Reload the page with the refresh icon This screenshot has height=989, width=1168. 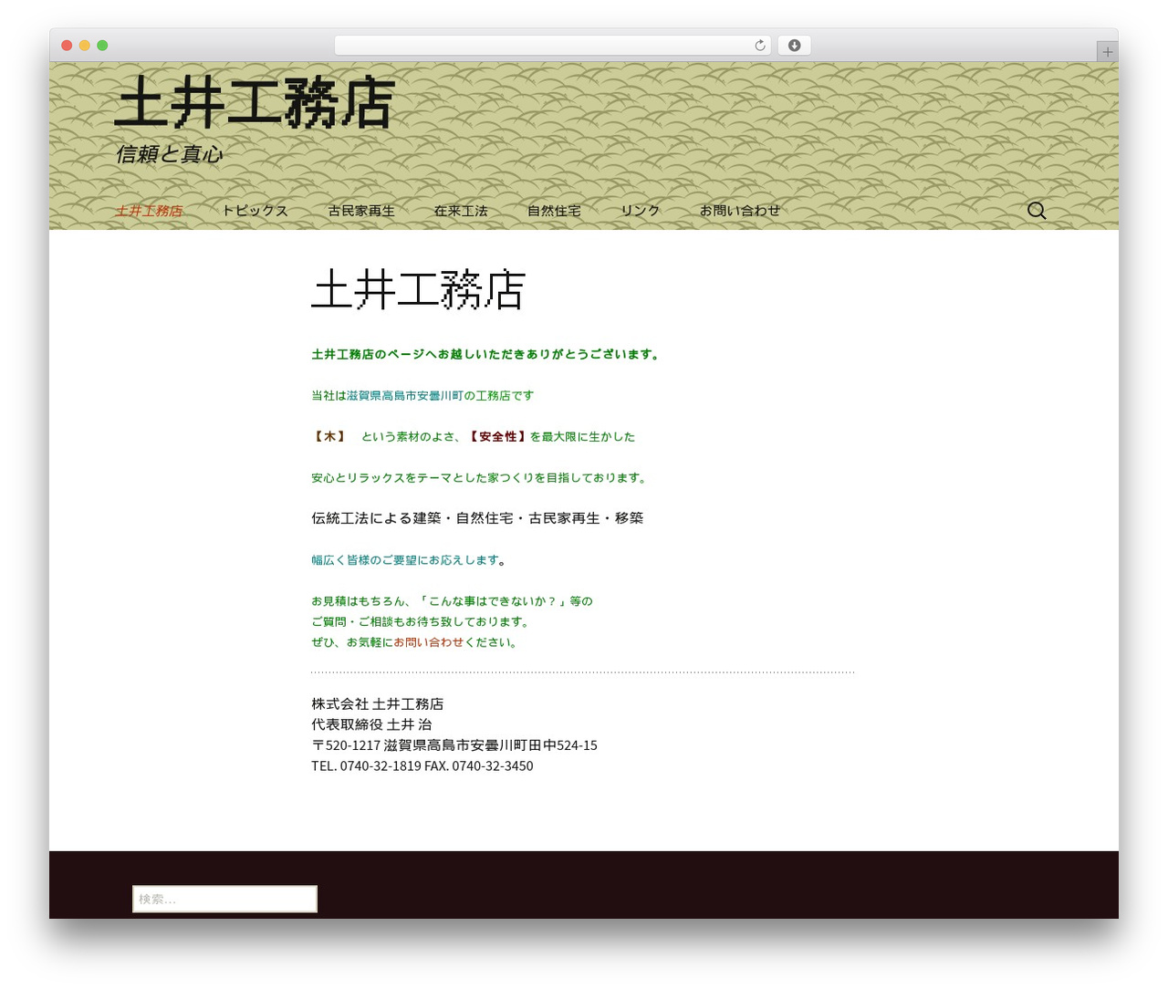point(759,46)
